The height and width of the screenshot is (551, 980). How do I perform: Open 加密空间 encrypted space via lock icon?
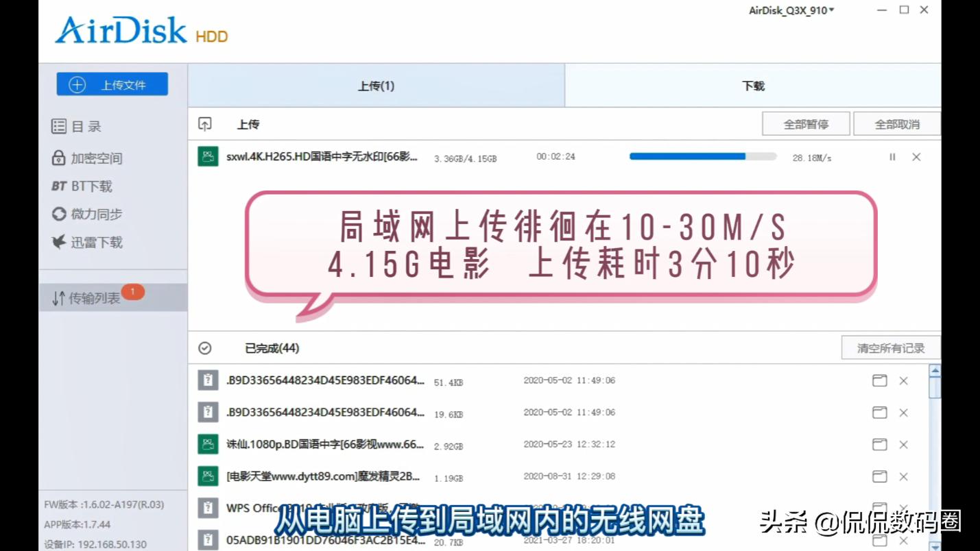click(x=58, y=158)
